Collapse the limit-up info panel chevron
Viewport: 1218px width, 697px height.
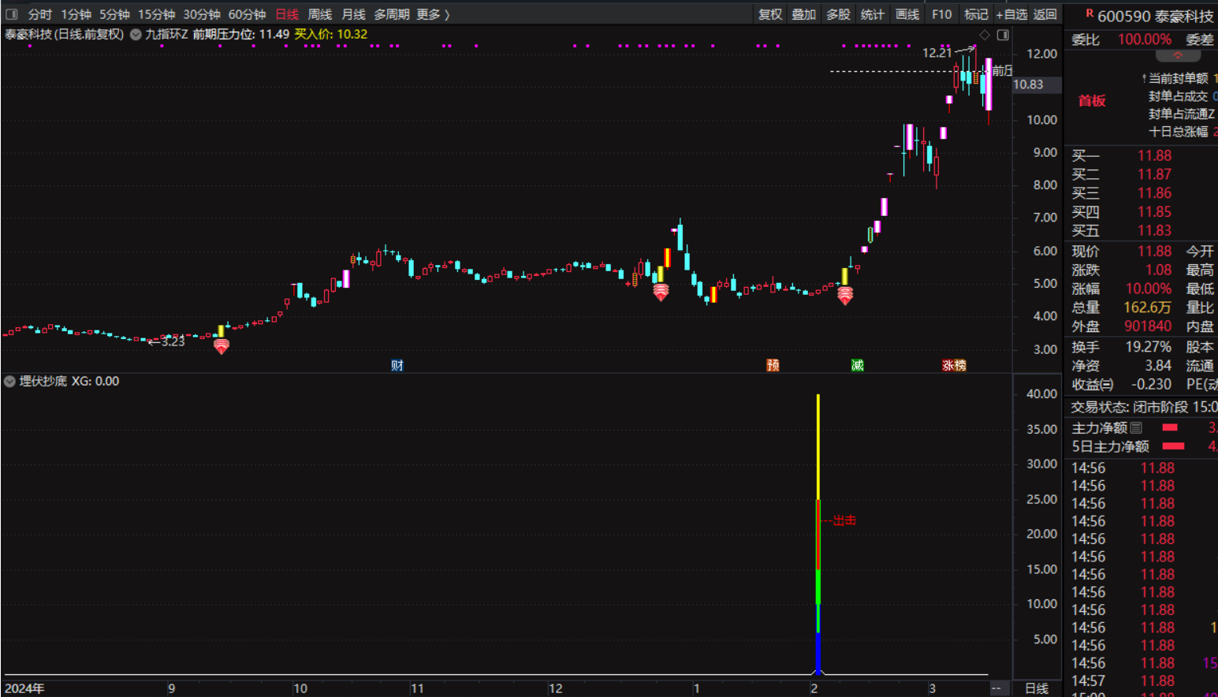tap(1177, 56)
